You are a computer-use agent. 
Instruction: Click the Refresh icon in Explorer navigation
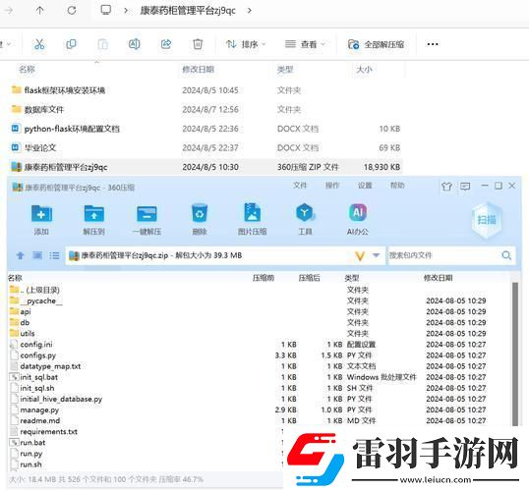coord(72,11)
